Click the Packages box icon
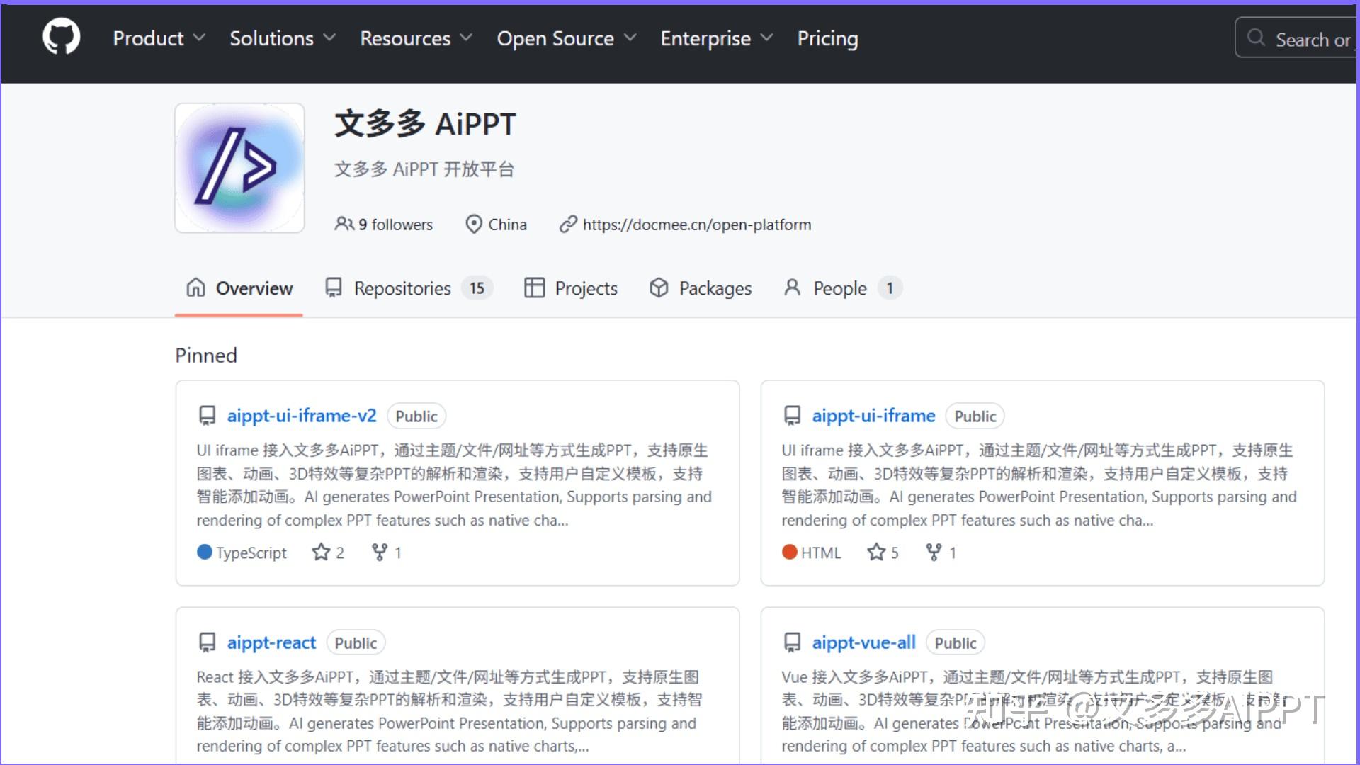The width and height of the screenshot is (1360, 765). (659, 288)
